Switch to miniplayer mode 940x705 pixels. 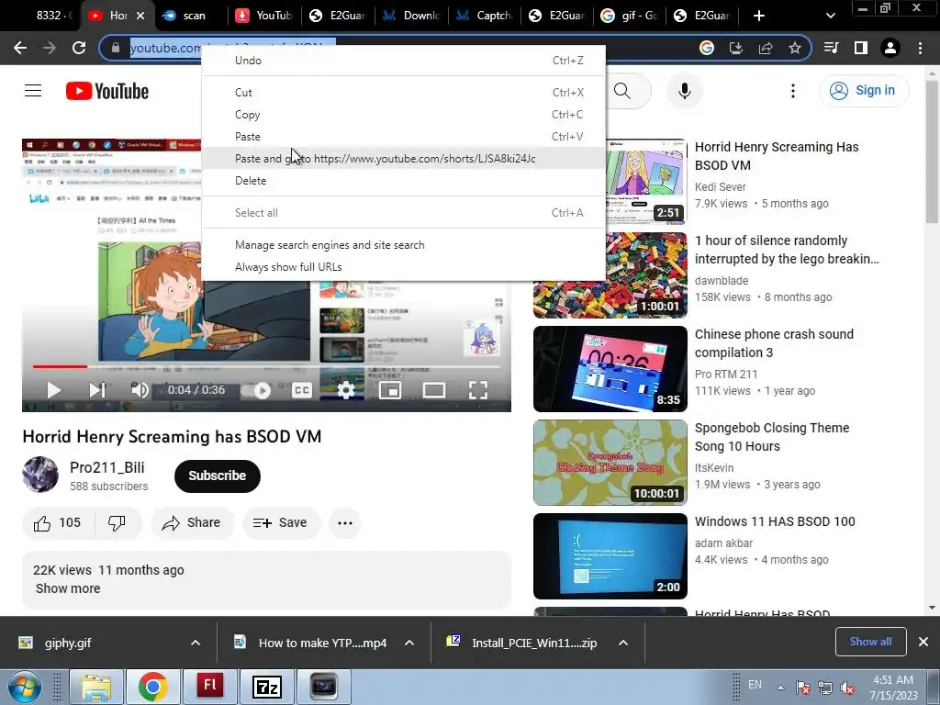point(389,391)
